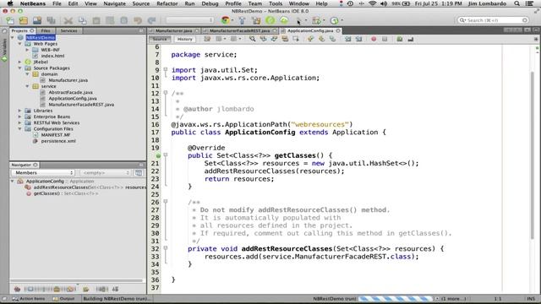541x304 pixels.
Task: Open the Profile menu
Action: click(233, 3)
